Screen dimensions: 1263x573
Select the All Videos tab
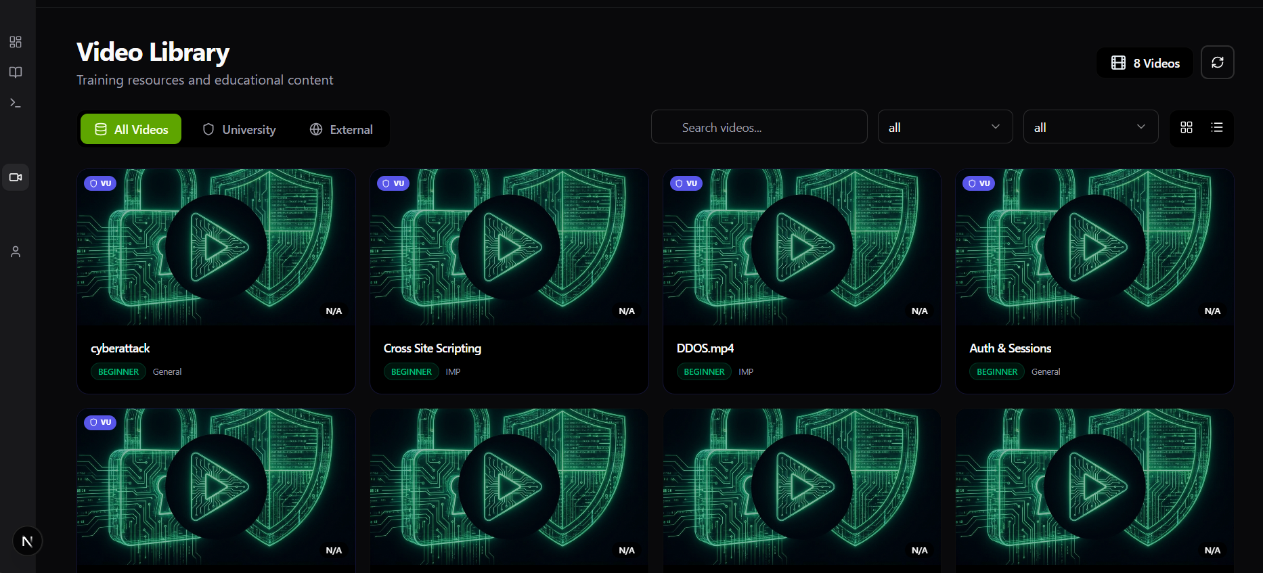[131, 129]
